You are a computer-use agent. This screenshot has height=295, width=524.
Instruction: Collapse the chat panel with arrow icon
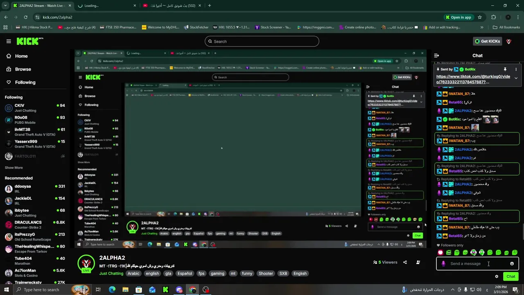tap(436, 55)
